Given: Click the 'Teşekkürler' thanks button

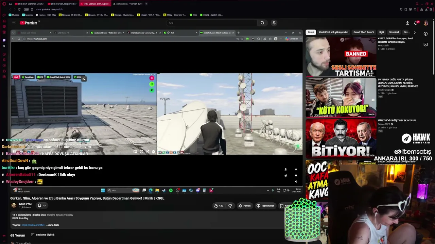Looking at the screenshot, I should pyautogui.click(x=265, y=206).
